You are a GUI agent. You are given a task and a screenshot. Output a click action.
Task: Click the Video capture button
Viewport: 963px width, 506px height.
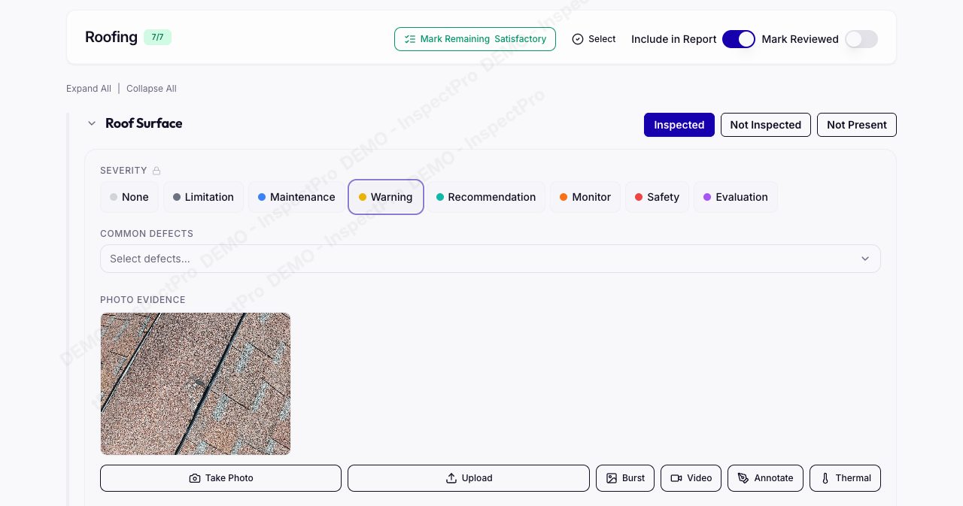[x=691, y=478]
